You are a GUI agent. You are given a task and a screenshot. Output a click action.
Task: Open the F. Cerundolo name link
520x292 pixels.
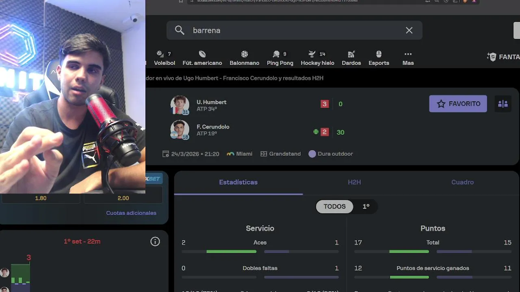pos(213,127)
